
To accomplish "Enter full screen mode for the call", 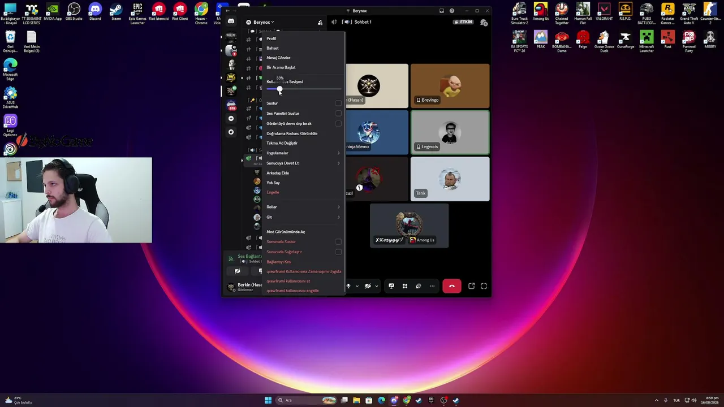I will click(484, 286).
